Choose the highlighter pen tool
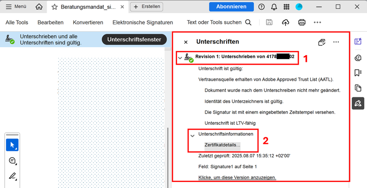The width and height of the screenshot is (367, 188). click(12, 175)
